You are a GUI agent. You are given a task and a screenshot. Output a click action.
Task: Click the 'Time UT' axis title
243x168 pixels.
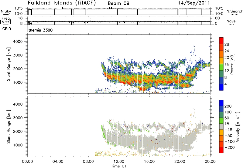pos(119,166)
